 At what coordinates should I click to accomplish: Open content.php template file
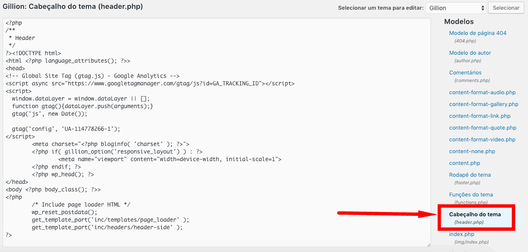point(464,163)
